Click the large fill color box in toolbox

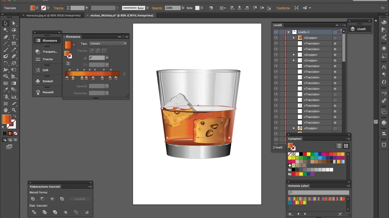[6, 119]
